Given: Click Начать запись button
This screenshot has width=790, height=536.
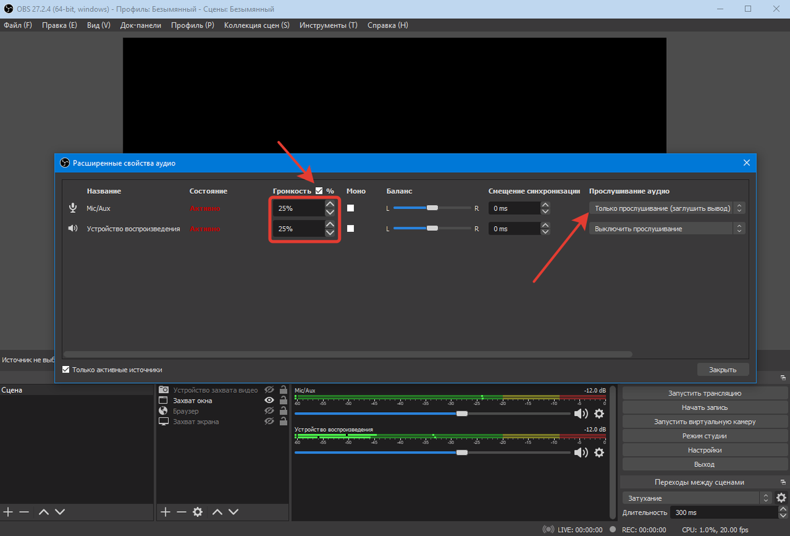Looking at the screenshot, I should [704, 407].
